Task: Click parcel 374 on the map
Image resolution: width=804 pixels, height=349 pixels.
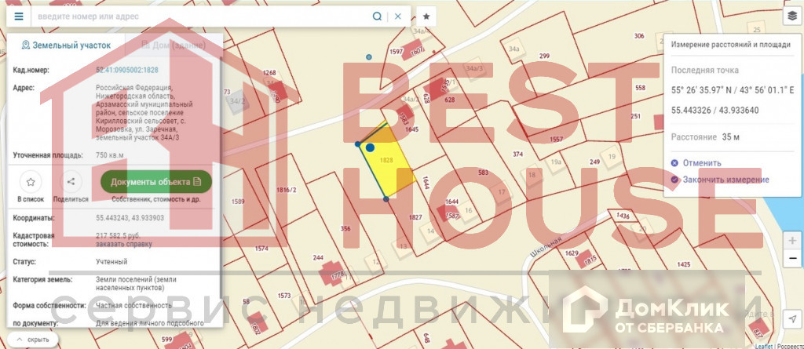Action: [x=518, y=154]
